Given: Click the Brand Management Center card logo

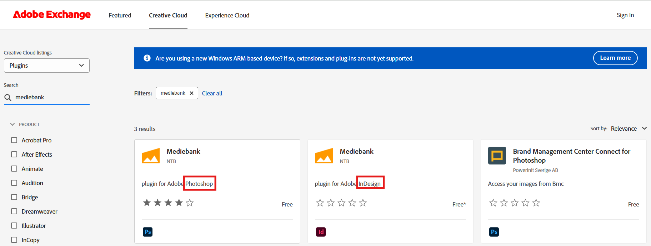Looking at the screenshot, I should pos(497,156).
